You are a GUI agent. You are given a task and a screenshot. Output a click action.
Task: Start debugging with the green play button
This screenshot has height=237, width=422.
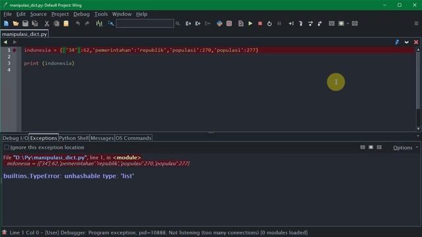coord(251,24)
